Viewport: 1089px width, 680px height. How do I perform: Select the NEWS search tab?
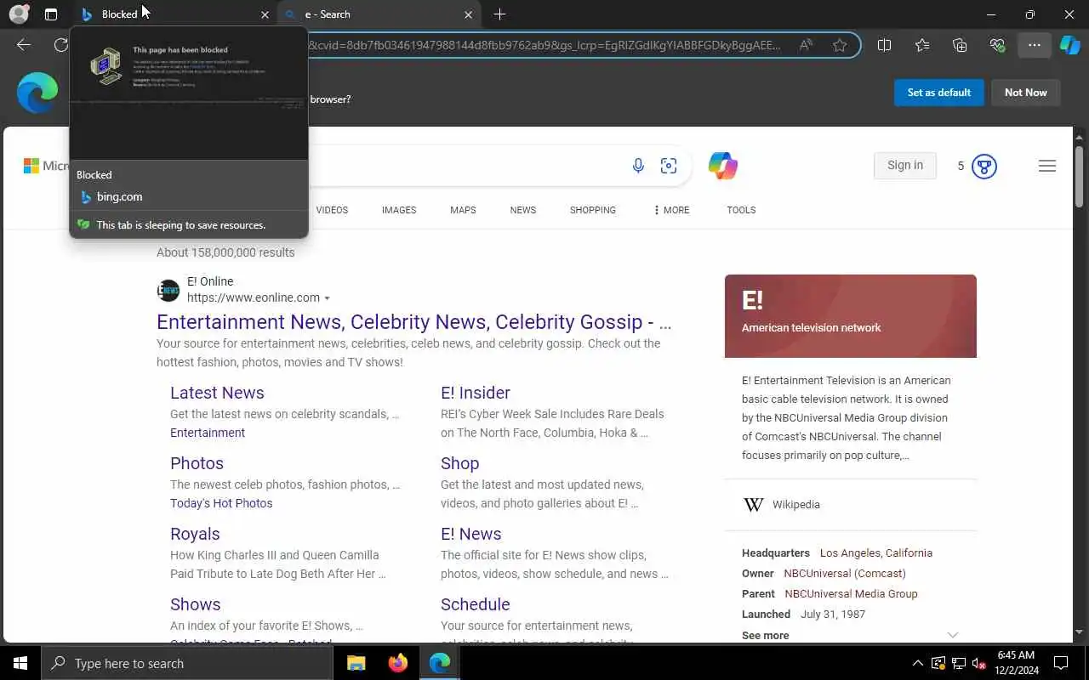(523, 210)
